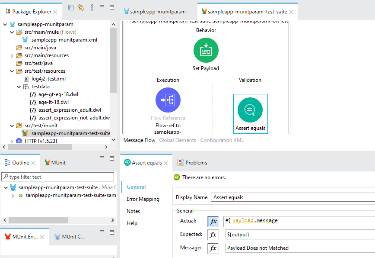Select the Flow Reference component icon
Viewport: 375px width, 258px height.
coord(168,100)
